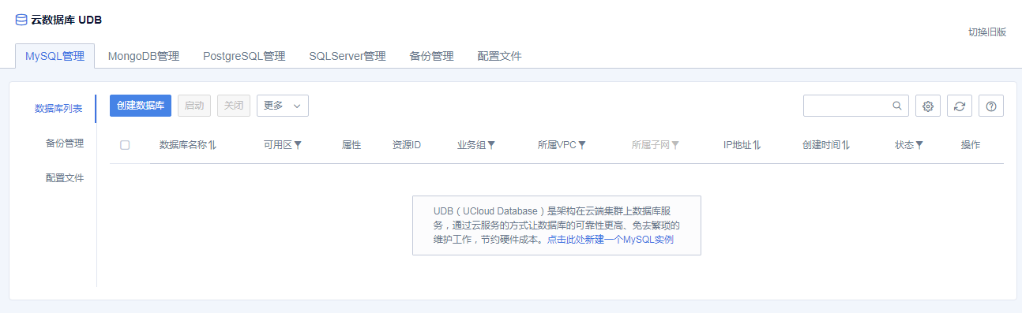Click the 关闭 button

(x=234, y=106)
